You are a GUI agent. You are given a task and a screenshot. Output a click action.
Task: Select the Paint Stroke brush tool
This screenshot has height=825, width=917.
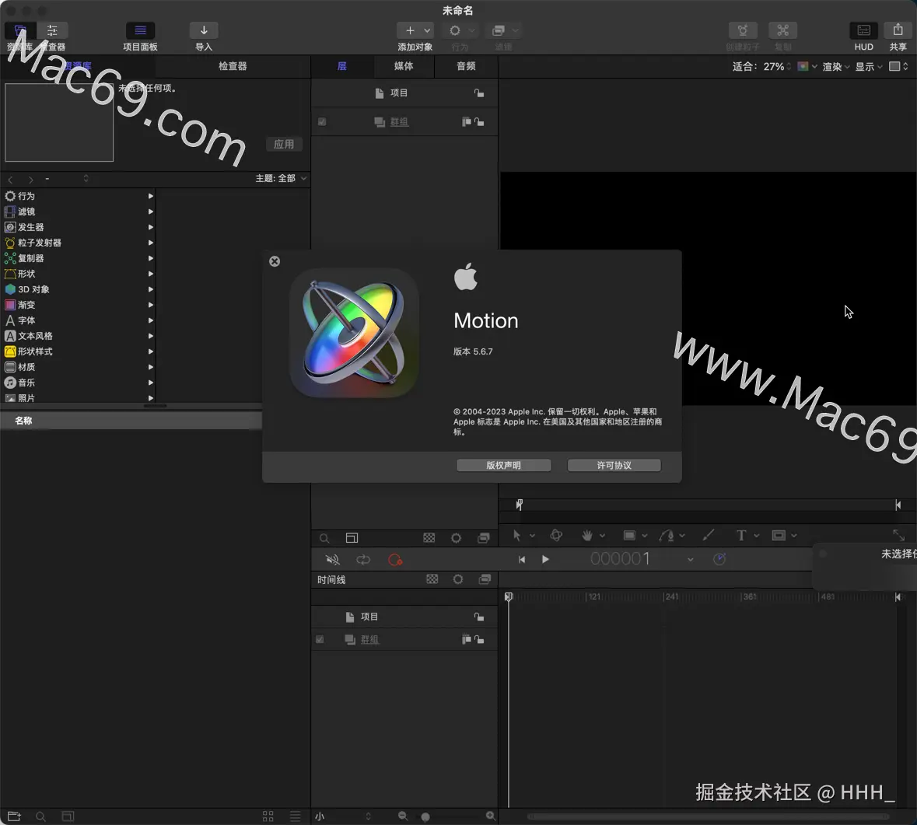click(x=708, y=535)
